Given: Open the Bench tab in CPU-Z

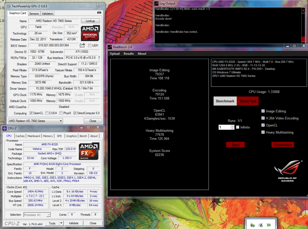Looking at the screenshot, I should coord(83,136).
